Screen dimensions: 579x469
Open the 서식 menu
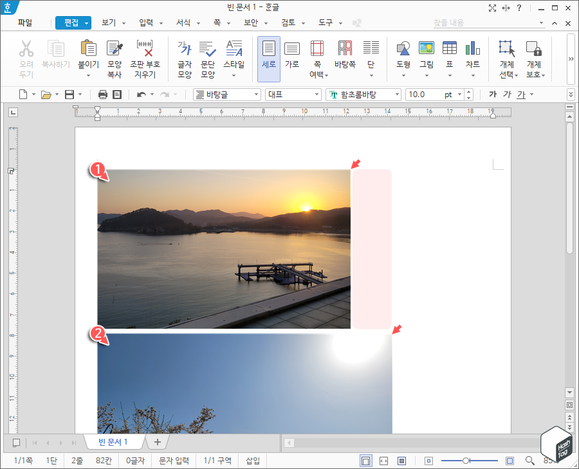point(183,23)
